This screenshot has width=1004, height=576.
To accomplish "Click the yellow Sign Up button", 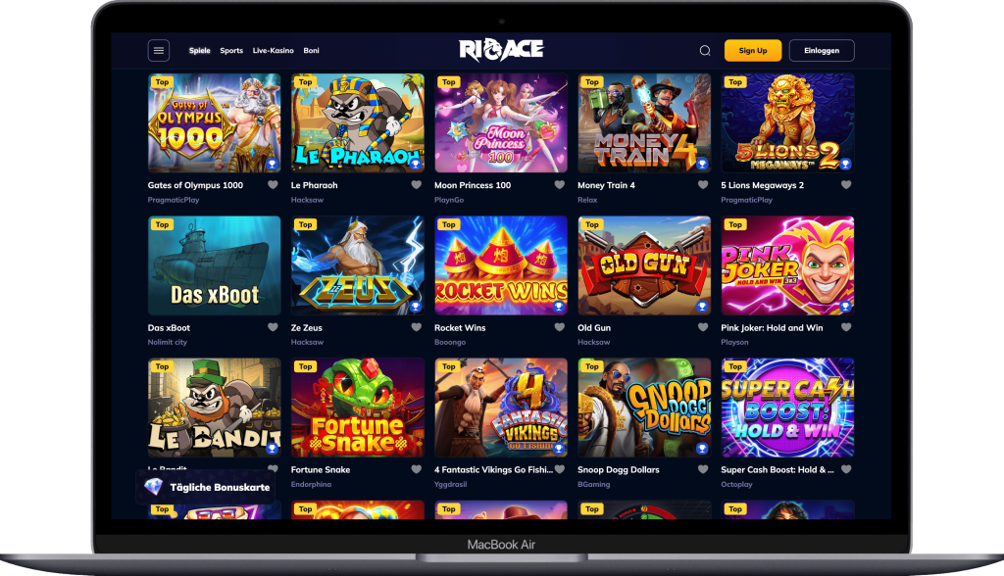I will (752, 51).
